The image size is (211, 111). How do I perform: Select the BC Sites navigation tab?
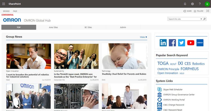pos(88,27)
